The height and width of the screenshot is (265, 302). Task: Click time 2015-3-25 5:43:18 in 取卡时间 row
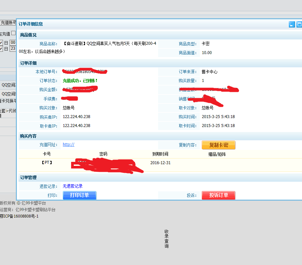coord(218,126)
